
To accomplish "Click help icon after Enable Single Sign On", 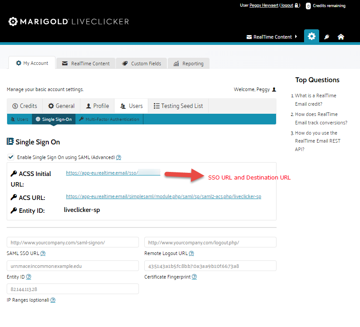I will click(x=119, y=157).
